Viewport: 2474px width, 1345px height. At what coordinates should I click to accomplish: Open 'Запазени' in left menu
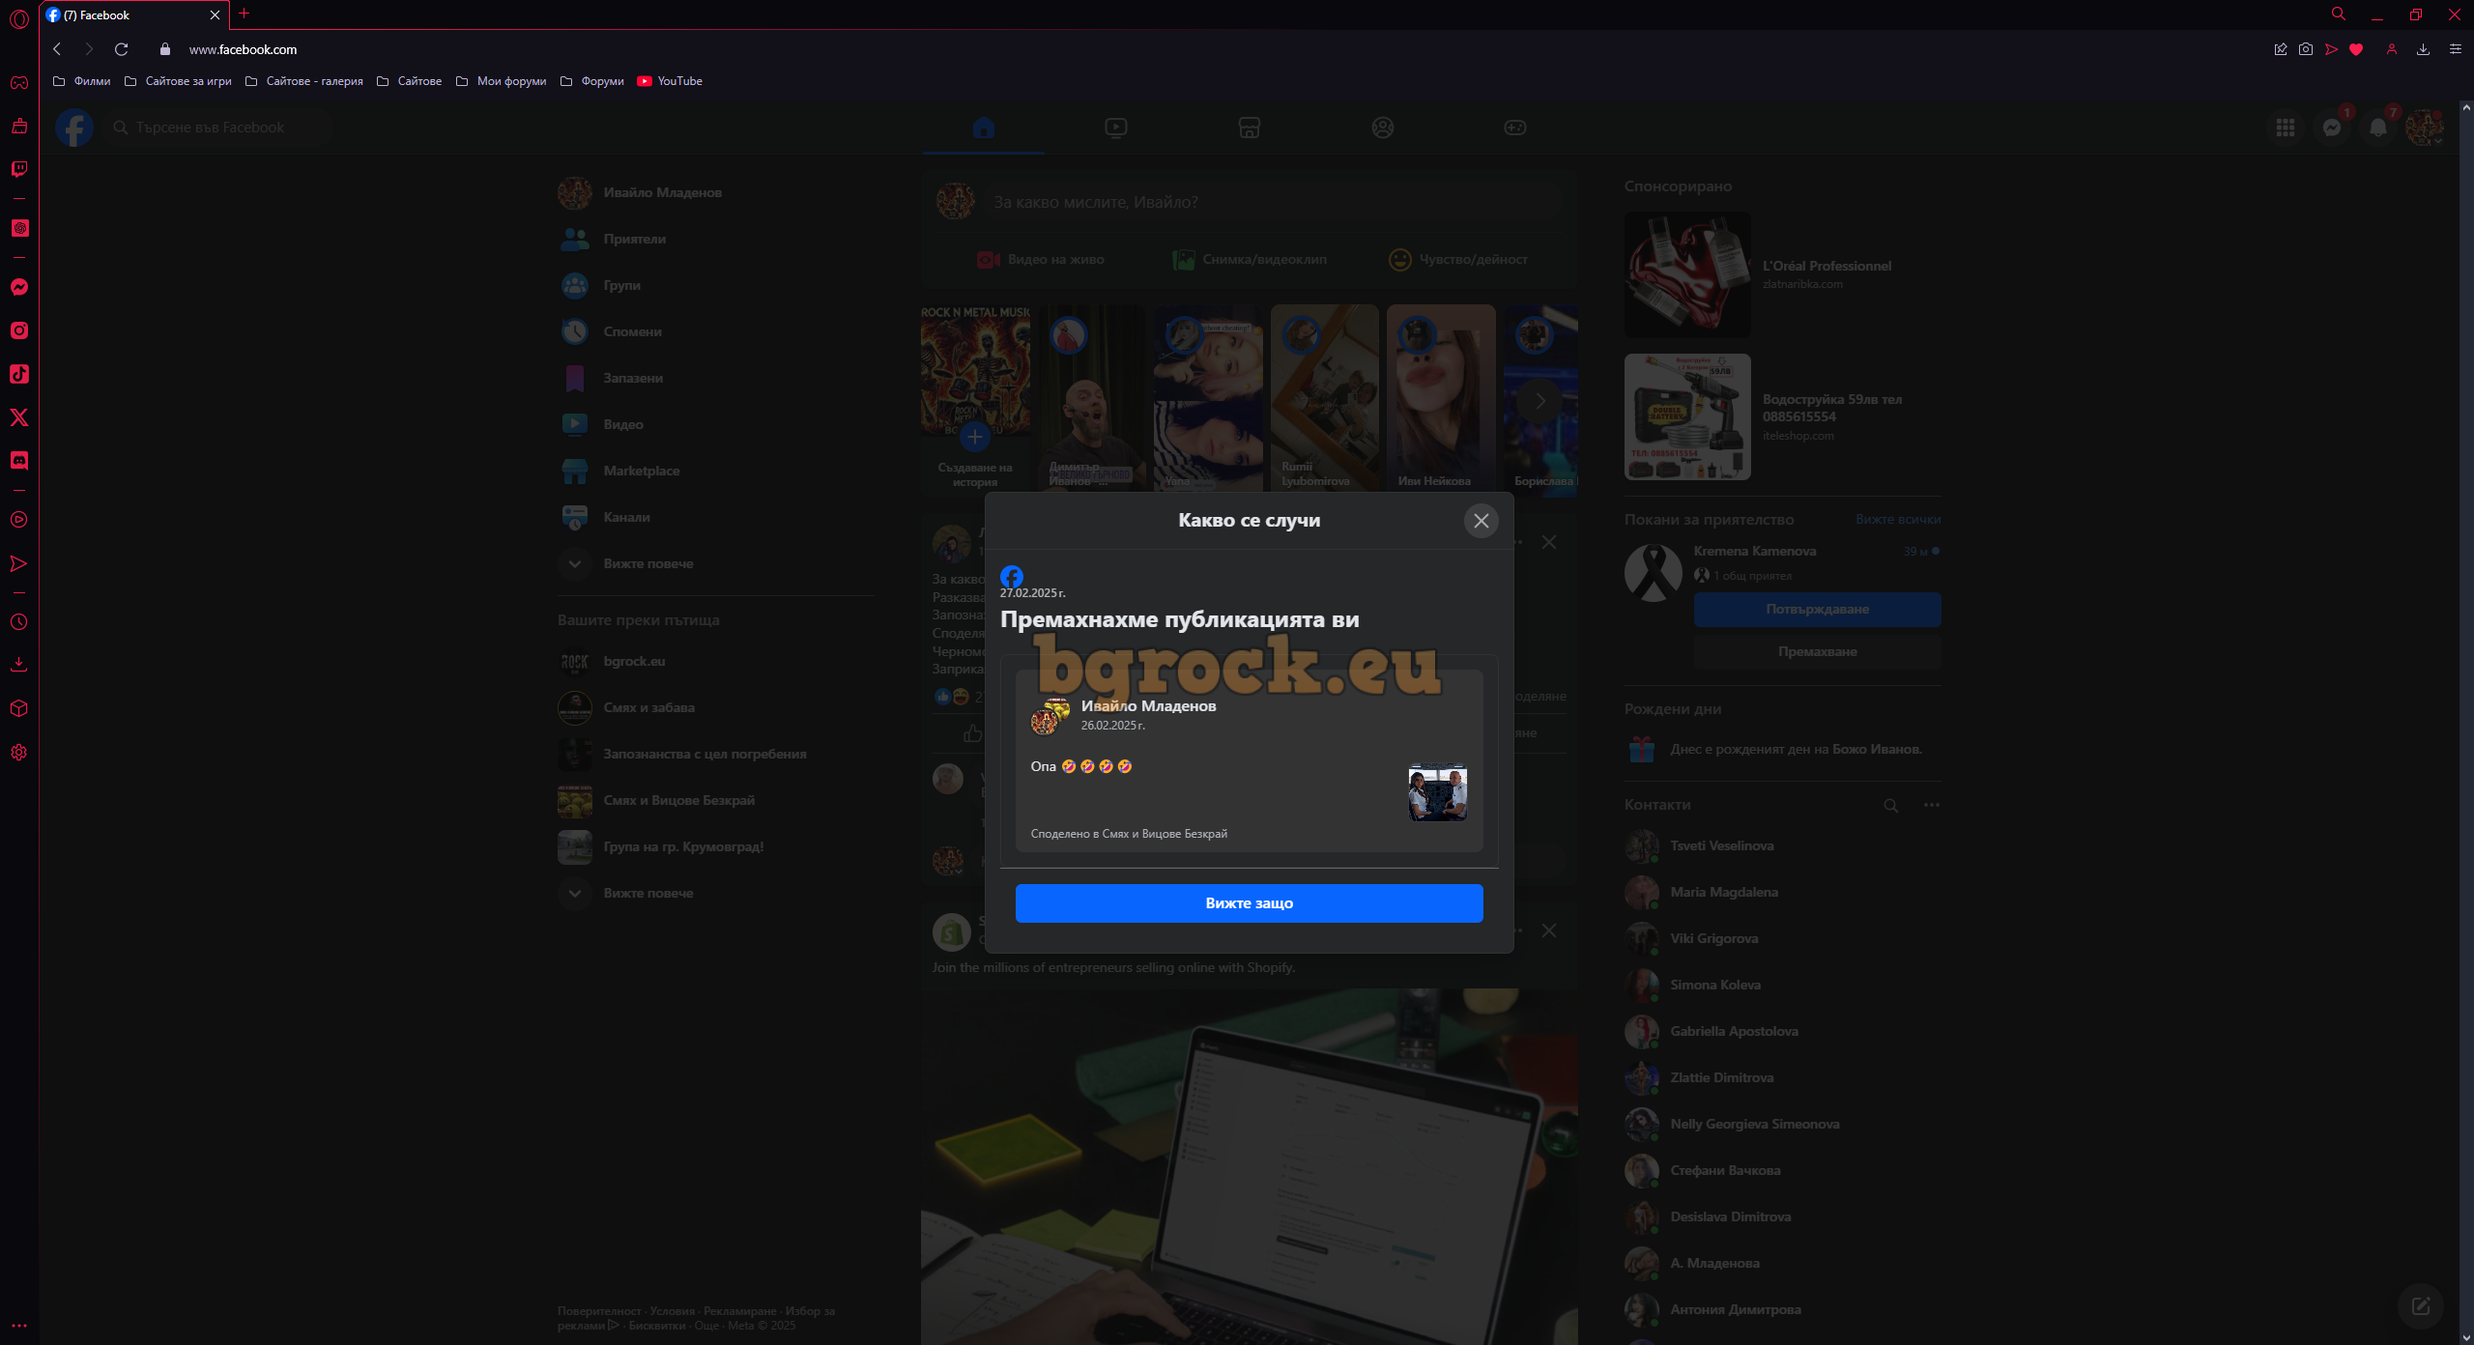(x=715, y=378)
